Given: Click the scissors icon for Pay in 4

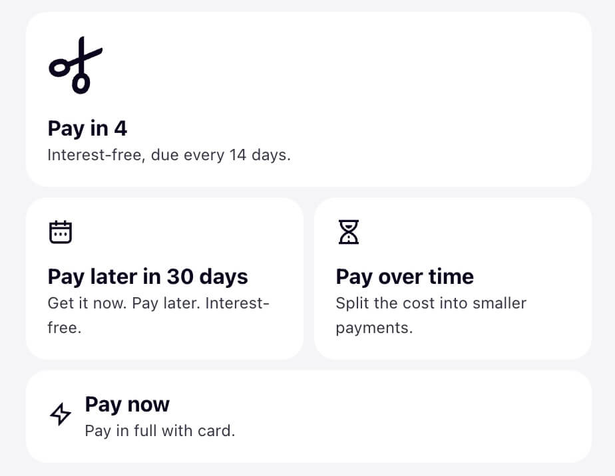Looking at the screenshot, I should [x=75, y=66].
